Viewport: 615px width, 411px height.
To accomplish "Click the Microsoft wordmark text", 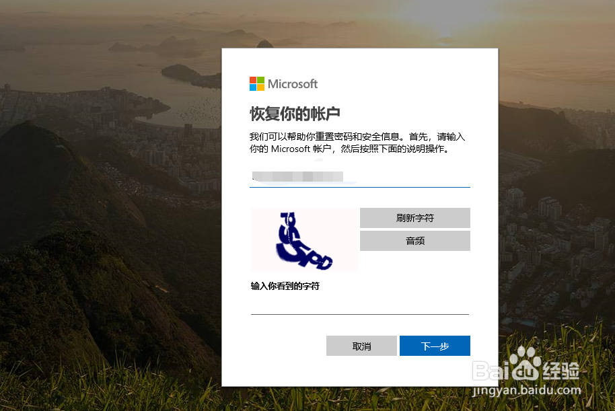I will tap(293, 84).
